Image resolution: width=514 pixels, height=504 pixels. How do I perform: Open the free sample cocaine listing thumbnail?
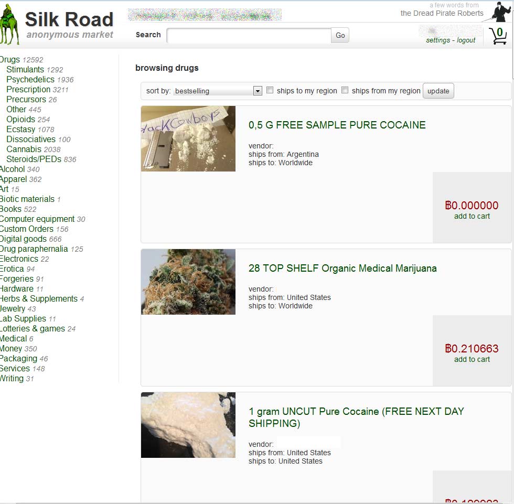point(188,138)
